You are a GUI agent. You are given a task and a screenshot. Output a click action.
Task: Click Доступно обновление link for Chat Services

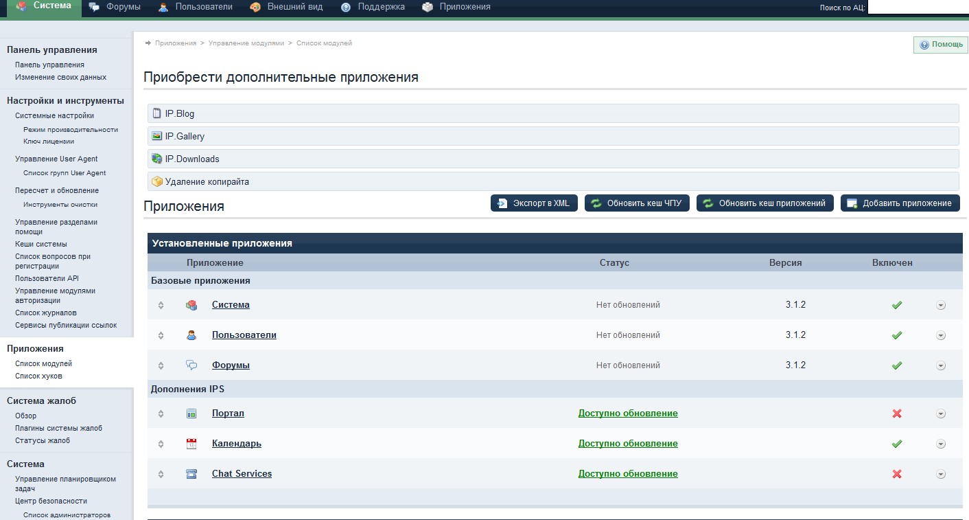(x=628, y=474)
